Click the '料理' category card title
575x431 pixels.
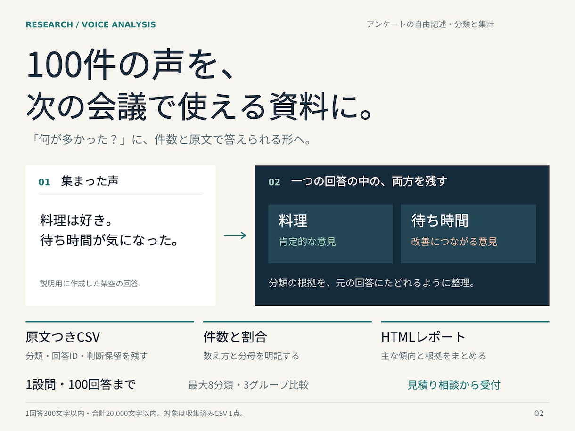tap(293, 220)
